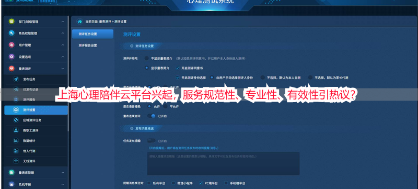
Task: Select 不允许 for 是否语音播报
Action: pos(165,106)
